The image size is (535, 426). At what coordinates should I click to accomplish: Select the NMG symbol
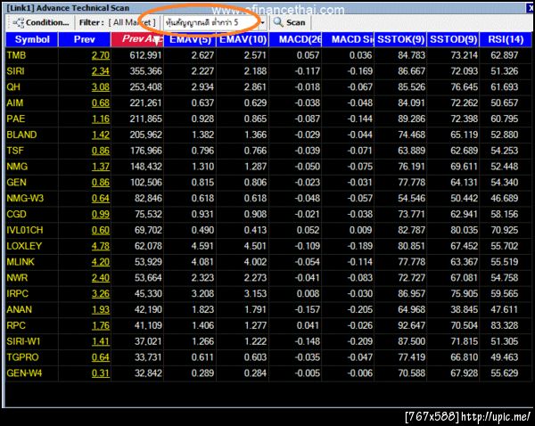pos(17,167)
